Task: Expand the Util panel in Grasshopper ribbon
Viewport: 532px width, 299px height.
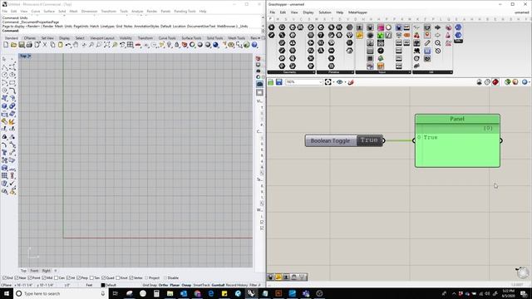Action: (x=432, y=72)
